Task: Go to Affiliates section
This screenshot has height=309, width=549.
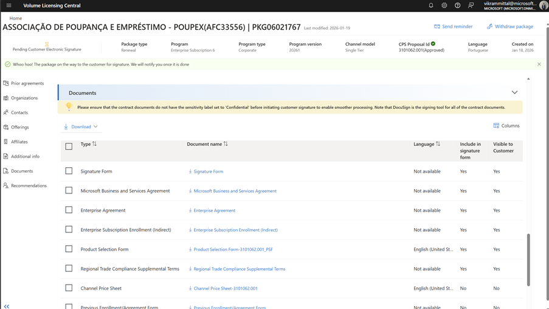Action: (19, 142)
